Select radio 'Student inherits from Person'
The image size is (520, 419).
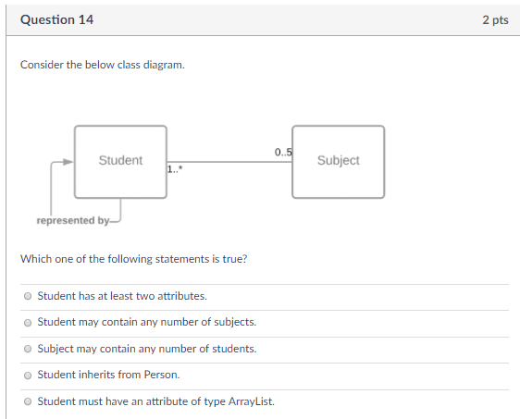[x=28, y=376]
